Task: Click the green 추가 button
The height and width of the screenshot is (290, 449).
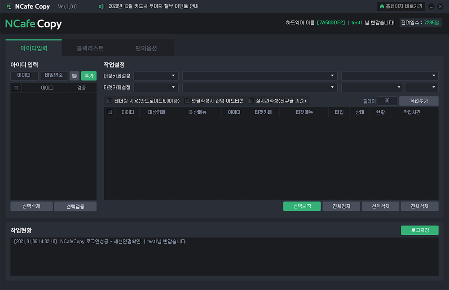Action: tap(89, 76)
